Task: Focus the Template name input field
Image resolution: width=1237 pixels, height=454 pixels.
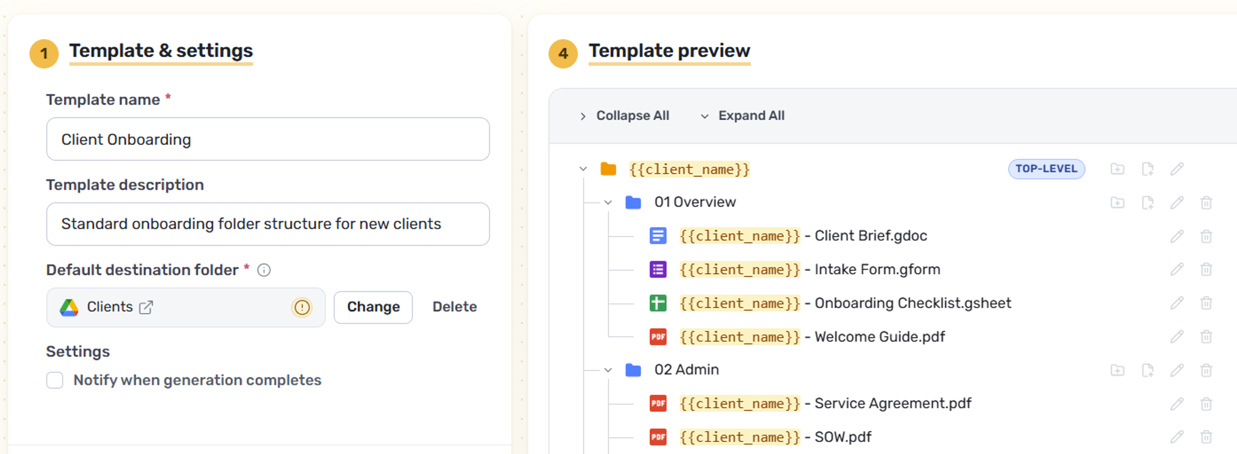Action: (268, 139)
